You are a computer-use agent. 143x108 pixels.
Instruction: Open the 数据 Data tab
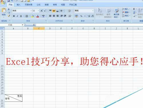(x=47, y=5)
